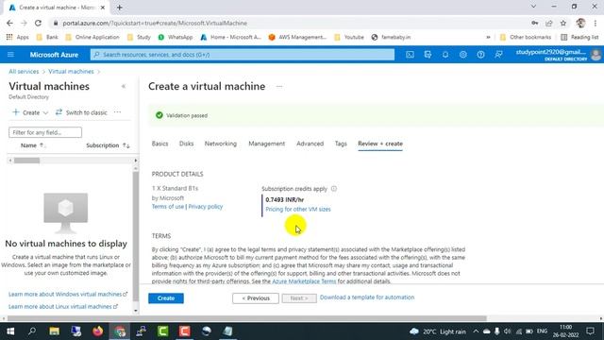Switch to the Tags tab

pos(341,144)
